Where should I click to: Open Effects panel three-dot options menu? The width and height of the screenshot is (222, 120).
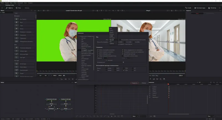35,10
